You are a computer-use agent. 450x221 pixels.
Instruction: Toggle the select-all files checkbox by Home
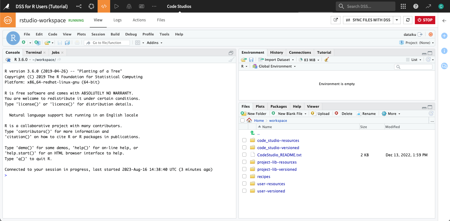[x=242, y=120]
